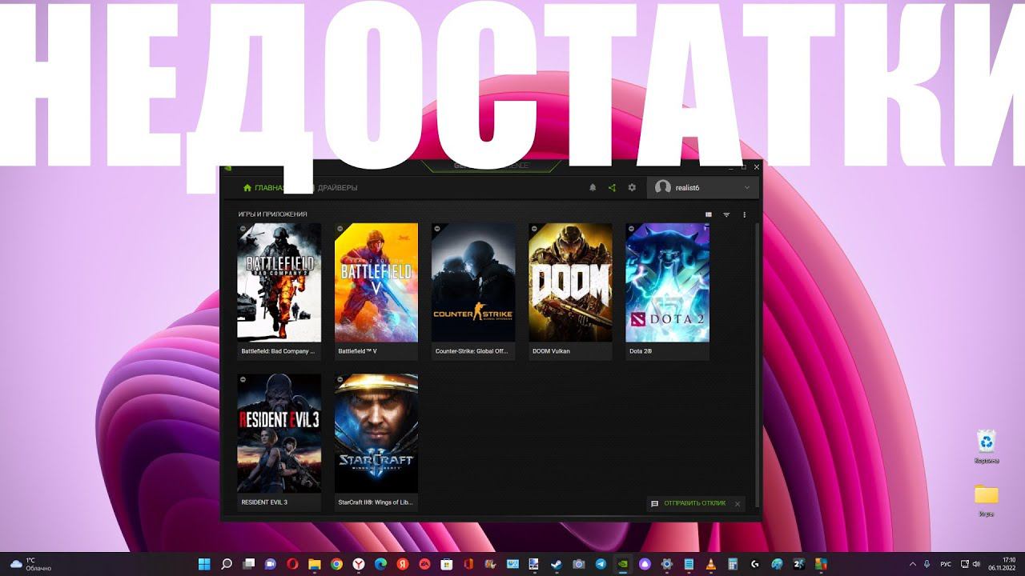Viewport: 1025px width, 576px height.
Task: Open the weather widget on taskbar
Action: pyautogui.click(x=30, y=564)
